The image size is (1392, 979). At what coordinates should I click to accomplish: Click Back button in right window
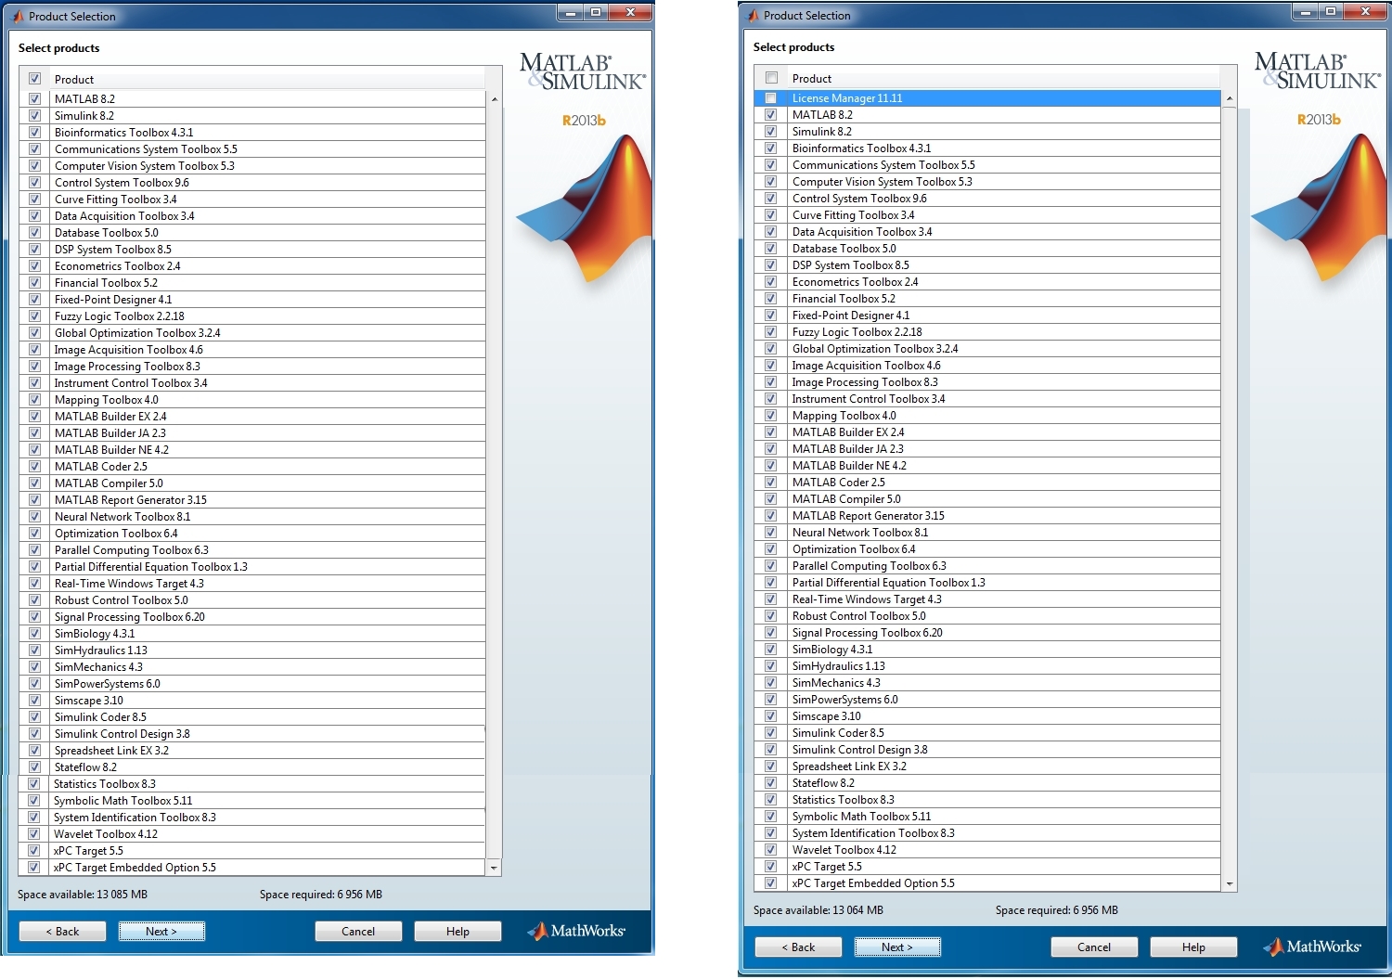click(x=799, y=947)
